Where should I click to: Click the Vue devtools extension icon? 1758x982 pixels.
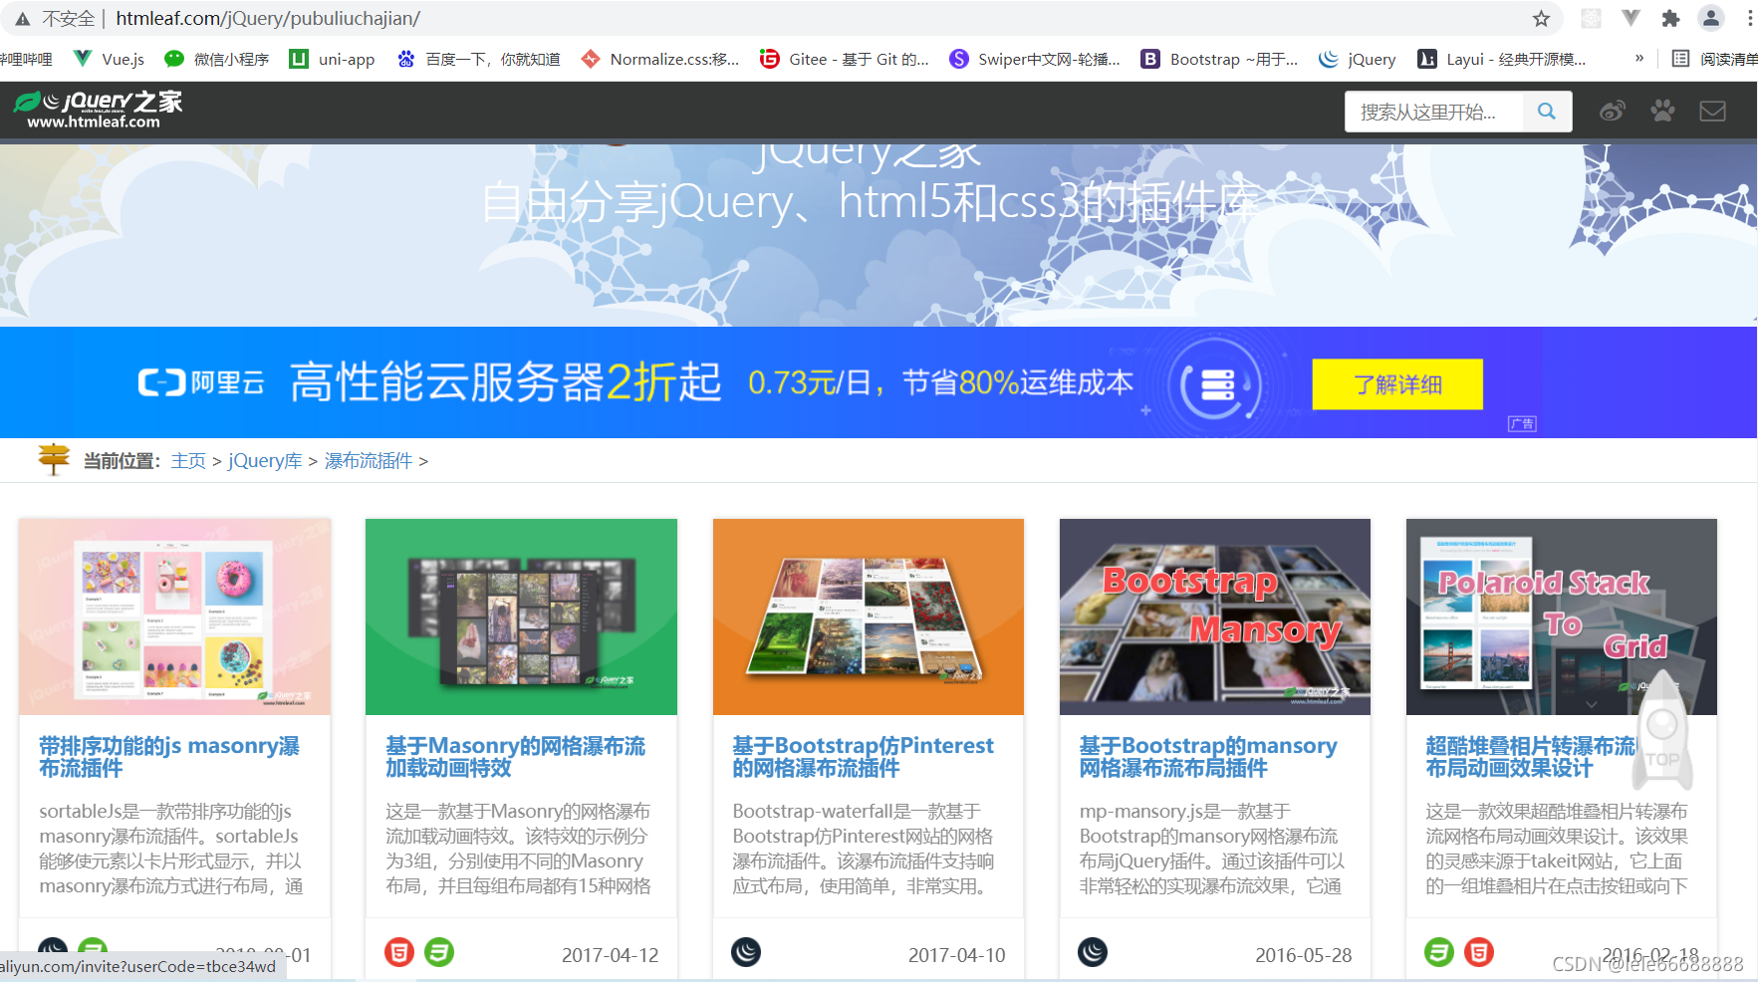coord(1631,18)
